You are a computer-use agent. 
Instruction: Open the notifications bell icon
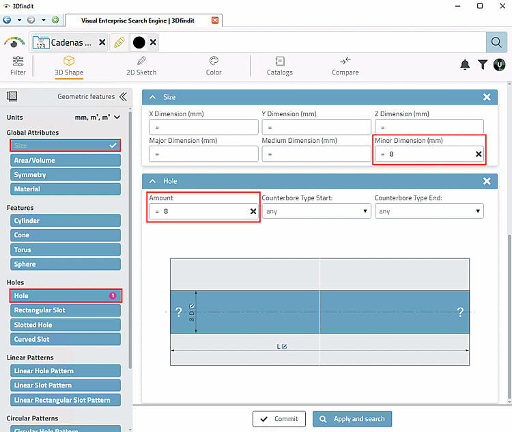coord(465,65)
